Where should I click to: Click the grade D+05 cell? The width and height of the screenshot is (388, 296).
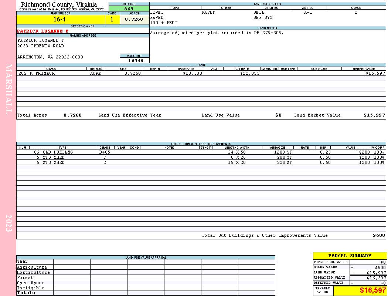point(105,152)
